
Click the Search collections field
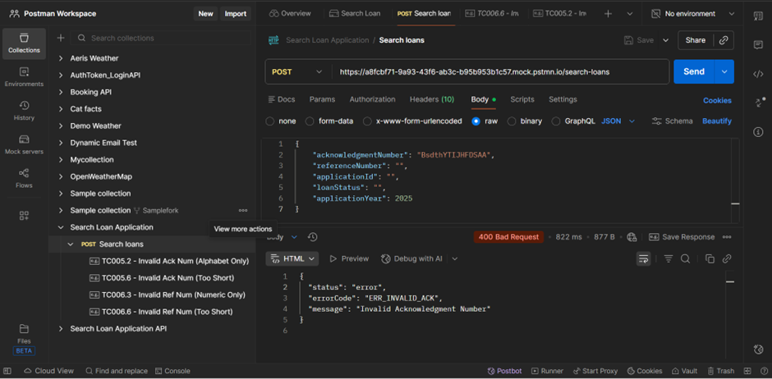click(160, 38)
